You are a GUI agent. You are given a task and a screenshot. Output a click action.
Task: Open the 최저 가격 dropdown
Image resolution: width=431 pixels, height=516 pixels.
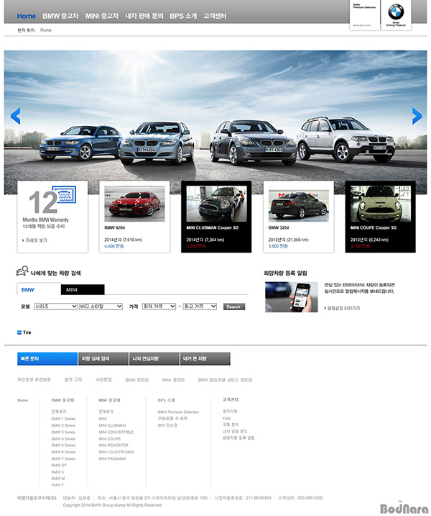(159, 307)
